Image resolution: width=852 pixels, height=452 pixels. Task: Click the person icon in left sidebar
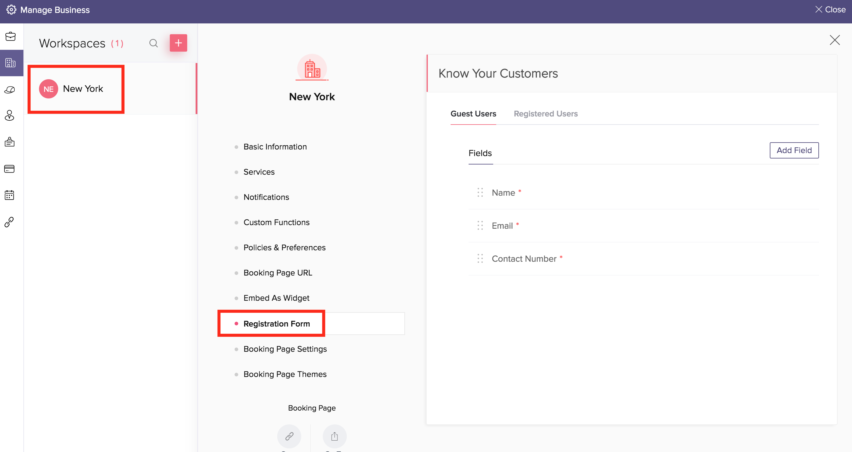pos(10,116)
